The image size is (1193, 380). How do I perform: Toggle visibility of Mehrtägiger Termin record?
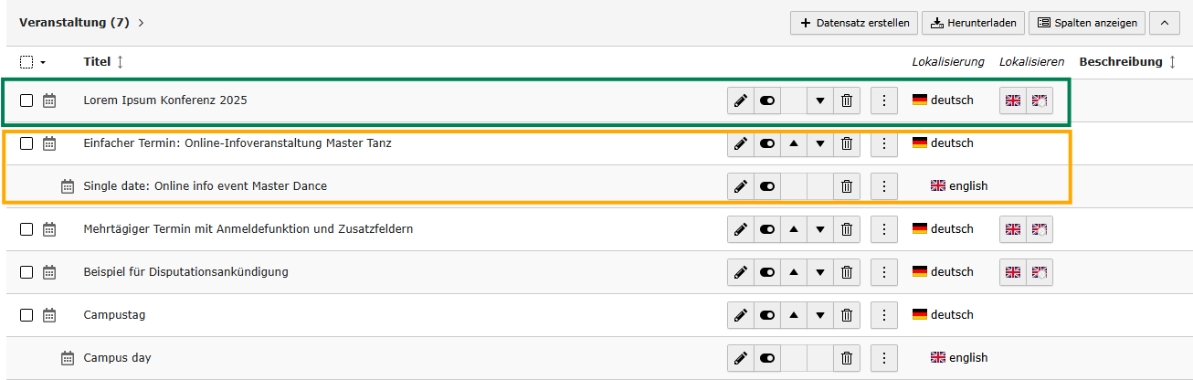[767, 229]
